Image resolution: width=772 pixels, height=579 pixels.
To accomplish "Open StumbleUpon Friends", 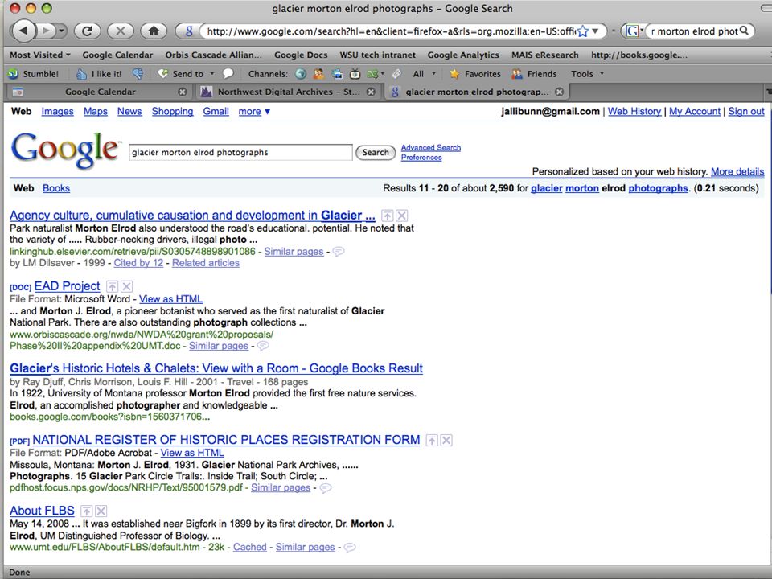I will [534, 74].
